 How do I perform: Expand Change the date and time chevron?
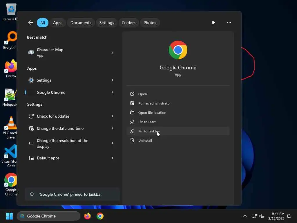click(x=112, y=128)
